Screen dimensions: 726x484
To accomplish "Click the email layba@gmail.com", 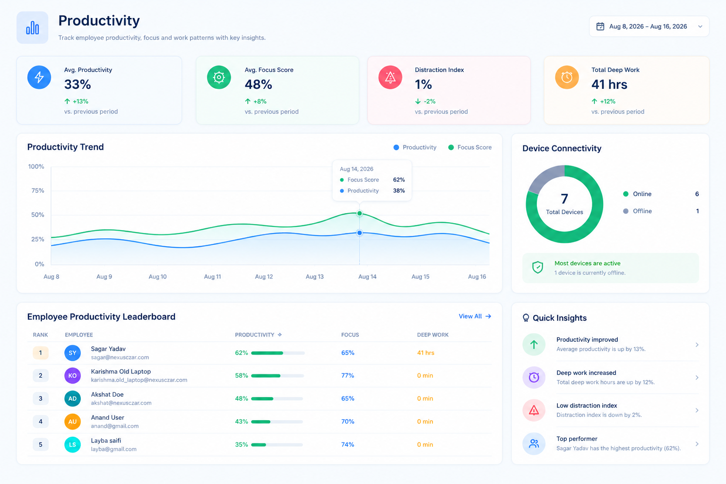I will (113, 449).
